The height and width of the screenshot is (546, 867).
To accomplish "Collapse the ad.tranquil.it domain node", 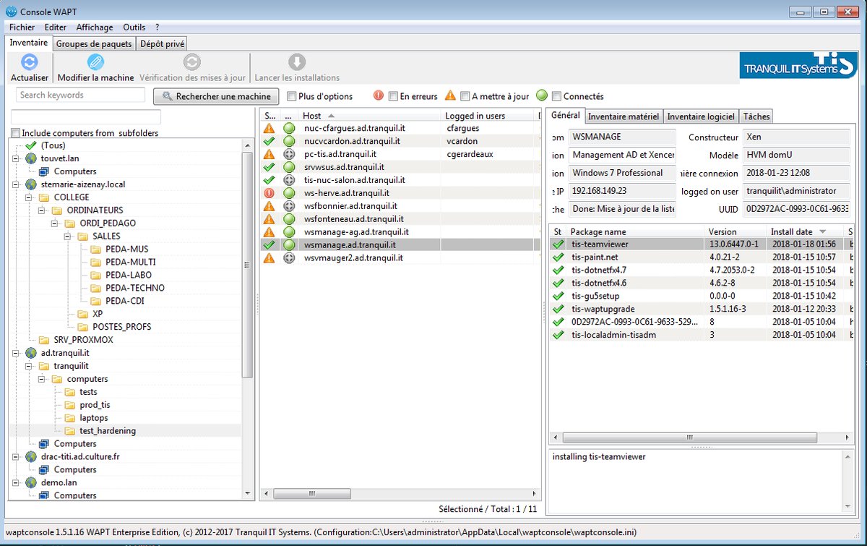I will tap(16, 353).
